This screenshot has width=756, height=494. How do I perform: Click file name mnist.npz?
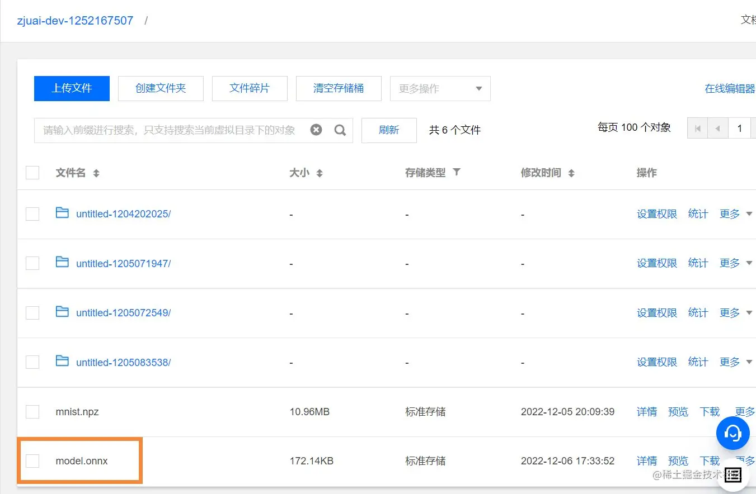point(77,412)
